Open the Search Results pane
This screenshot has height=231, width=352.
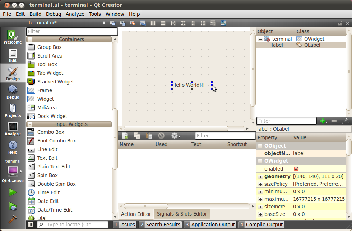(160, 225)
